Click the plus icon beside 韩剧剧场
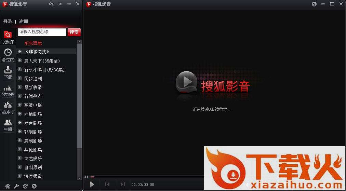Screen dimensions: 346x191 click(19, 132)
